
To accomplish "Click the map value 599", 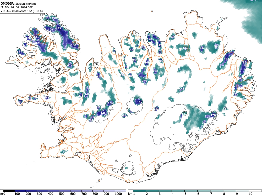I will (x=217, y=47).
